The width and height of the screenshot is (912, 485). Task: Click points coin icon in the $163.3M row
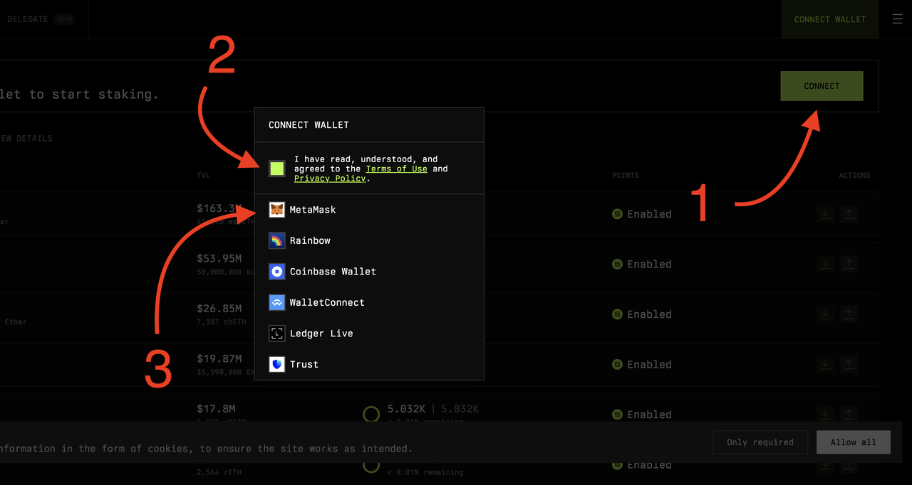coord(618,214)
